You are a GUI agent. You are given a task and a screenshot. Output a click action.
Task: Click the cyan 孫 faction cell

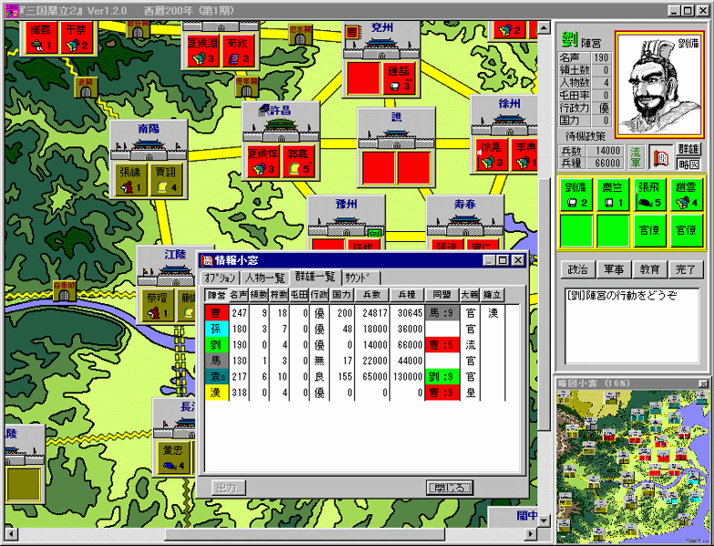tap(217, 329)
